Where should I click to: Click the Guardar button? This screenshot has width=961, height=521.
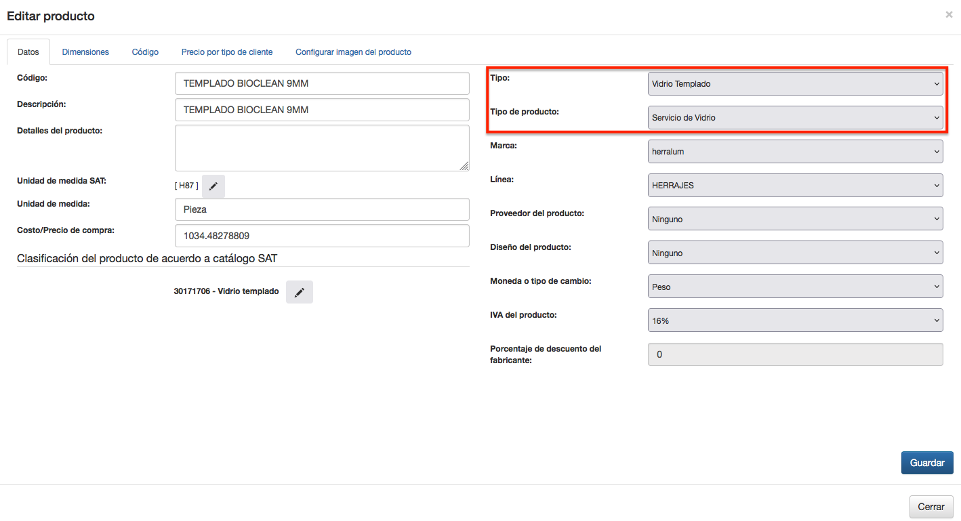tap(927, 463)
